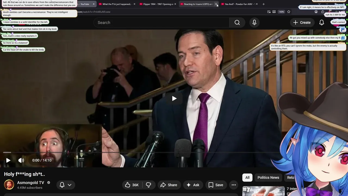348x196 pixels.
Task: Open Asmongold TV channel name link
Action: pyautogui.click(x=30, y=183)
